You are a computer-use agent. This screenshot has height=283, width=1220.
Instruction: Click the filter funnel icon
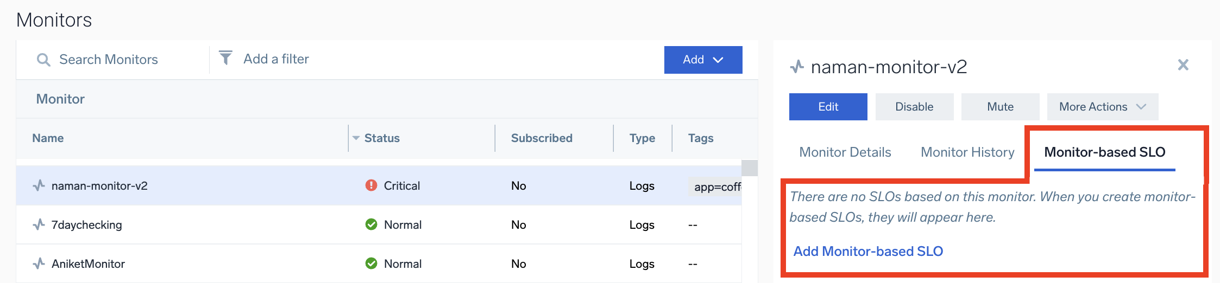pos(225,58)
